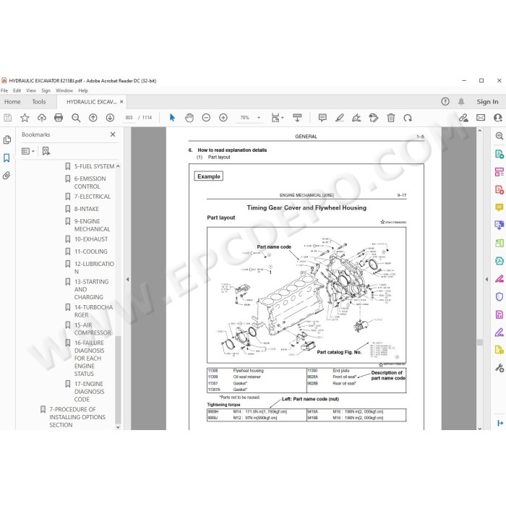Close the HYDRAULIC EXCAV document tab
Screen dimensions: 506x506
pyautogui.click(x=121, y=102)
